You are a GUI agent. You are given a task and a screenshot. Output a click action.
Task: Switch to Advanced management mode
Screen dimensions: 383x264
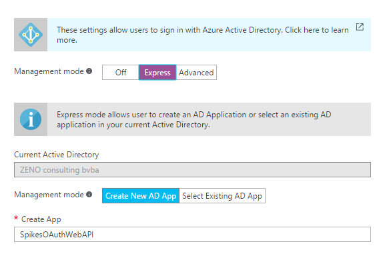196,73
